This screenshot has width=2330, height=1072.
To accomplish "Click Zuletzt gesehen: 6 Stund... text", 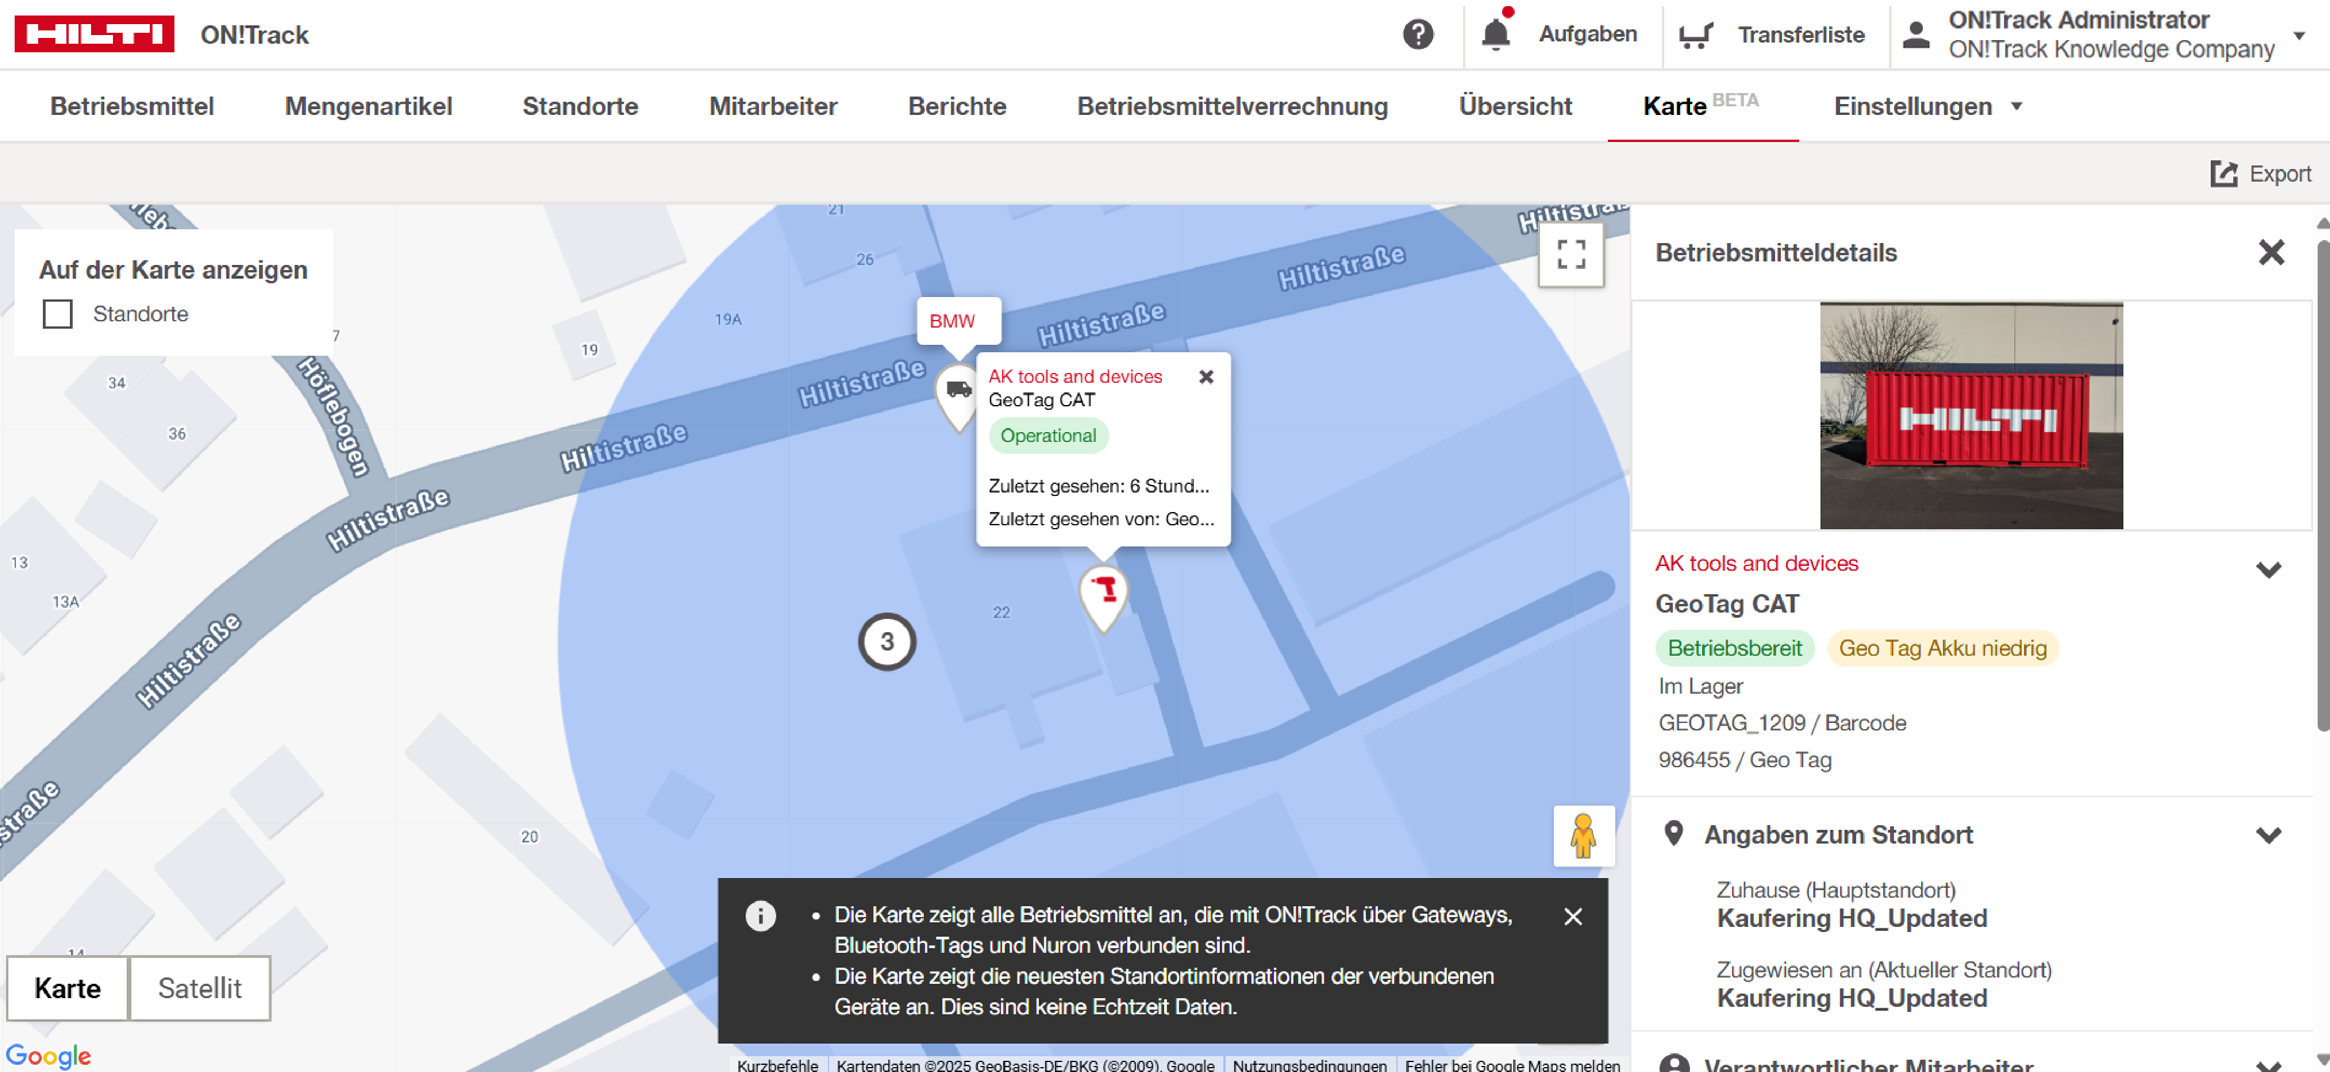I will (1098, 486).
